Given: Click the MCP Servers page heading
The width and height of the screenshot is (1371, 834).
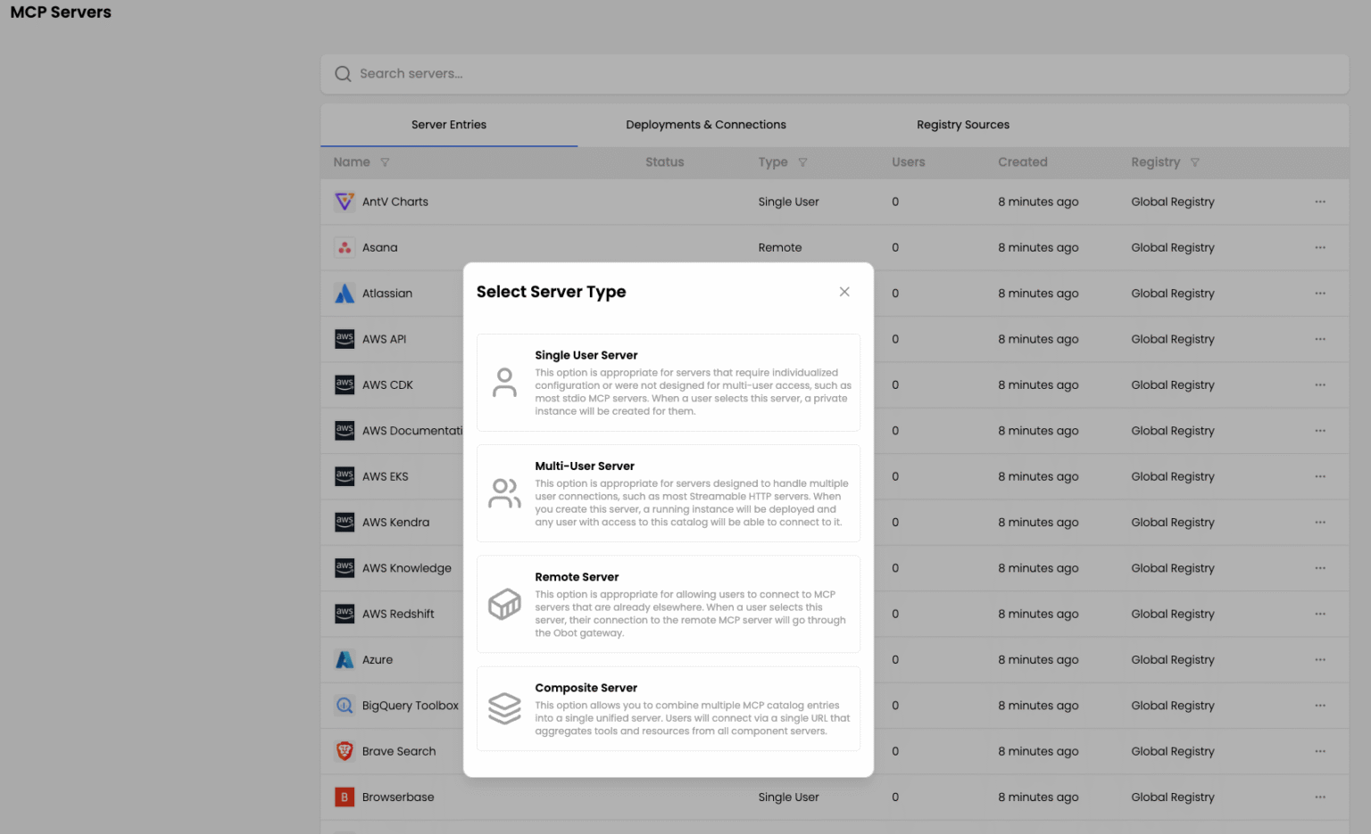Looking at the screenshot, I should click(x=61, y=12).
